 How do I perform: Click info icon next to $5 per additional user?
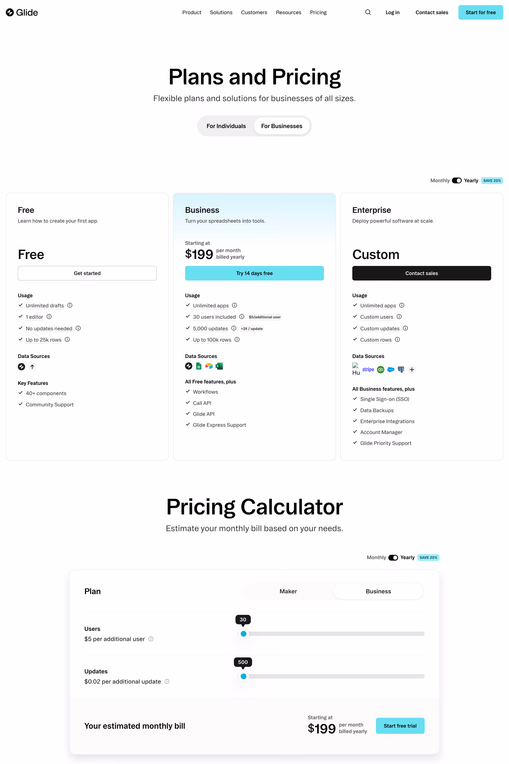pyautogui.click(x=151, y=639)
